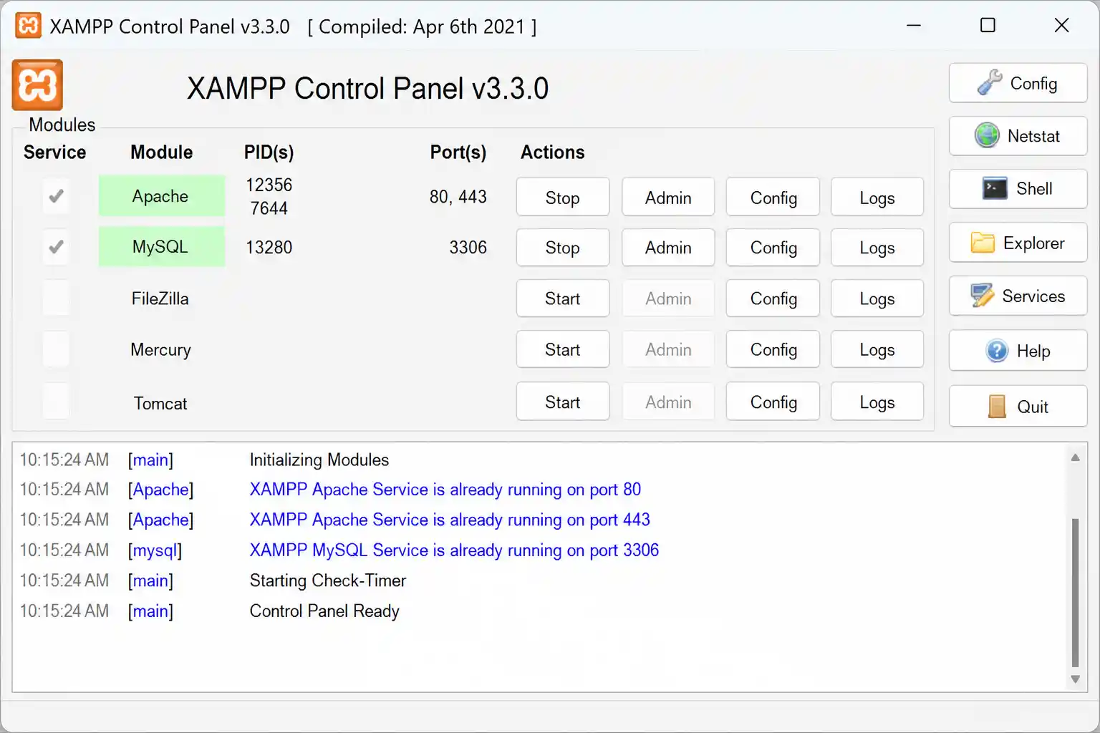Click the Apache PID 7644
This screenshot has height=733, width=1100.
[x=269, y=208]
